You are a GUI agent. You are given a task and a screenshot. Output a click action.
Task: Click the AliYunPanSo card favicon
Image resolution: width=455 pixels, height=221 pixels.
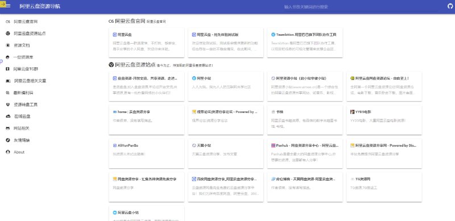115,145
